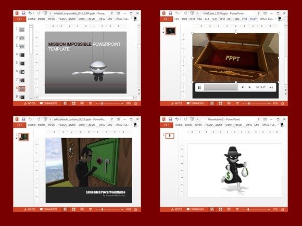
Task: Click Save icon in Presentation1 window
Action: pyautogui.click(x=170, y=119)
